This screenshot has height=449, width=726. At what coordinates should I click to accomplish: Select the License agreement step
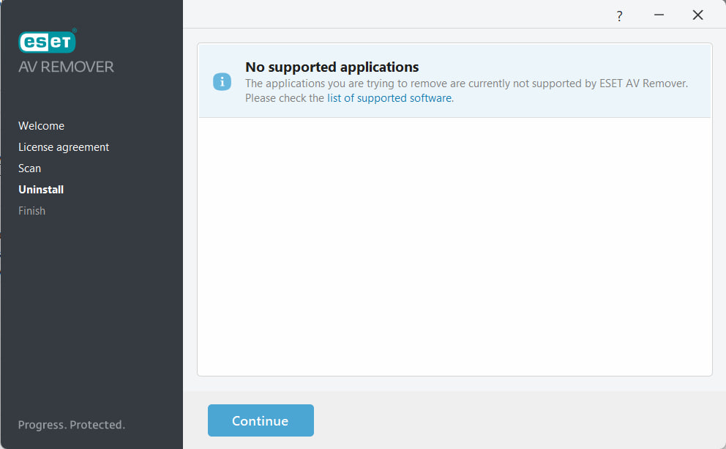click(64, 147)
